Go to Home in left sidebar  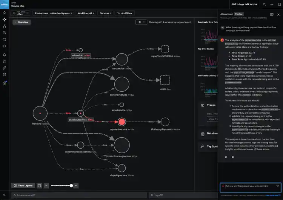pyautogui.click(x=5, y=13)
